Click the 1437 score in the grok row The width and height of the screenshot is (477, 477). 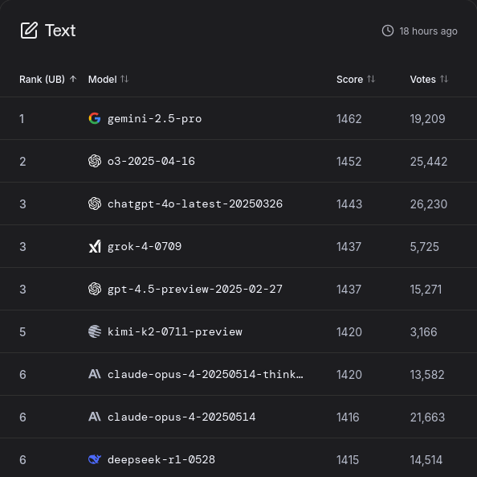tap(349, 247)
